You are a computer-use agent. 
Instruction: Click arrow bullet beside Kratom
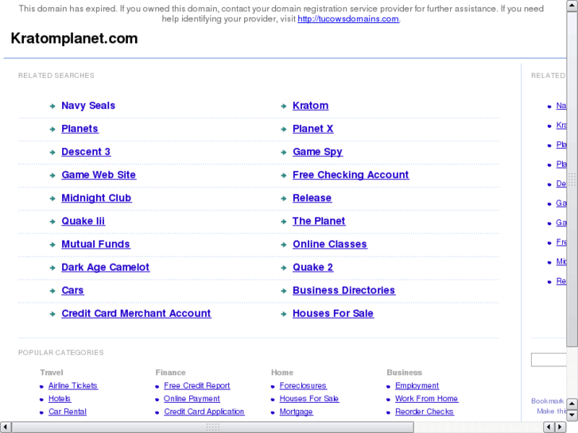click(x=284, y=106)
